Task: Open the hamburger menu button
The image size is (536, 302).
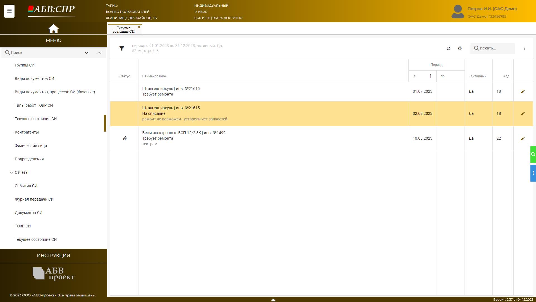Action: [9, 11]
